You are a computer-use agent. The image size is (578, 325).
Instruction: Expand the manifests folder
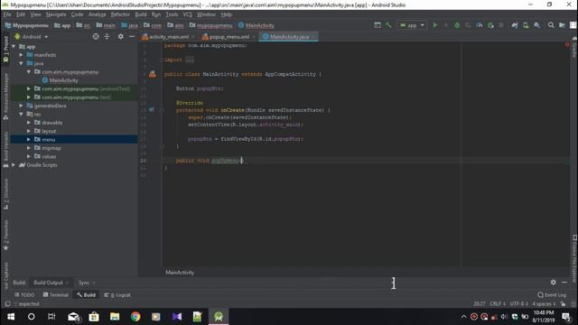pyautogui.click(x=21, y=55)
